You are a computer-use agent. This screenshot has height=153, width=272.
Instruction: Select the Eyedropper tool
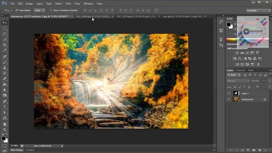pos(5,51)
